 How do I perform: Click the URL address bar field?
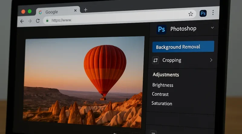118,19
